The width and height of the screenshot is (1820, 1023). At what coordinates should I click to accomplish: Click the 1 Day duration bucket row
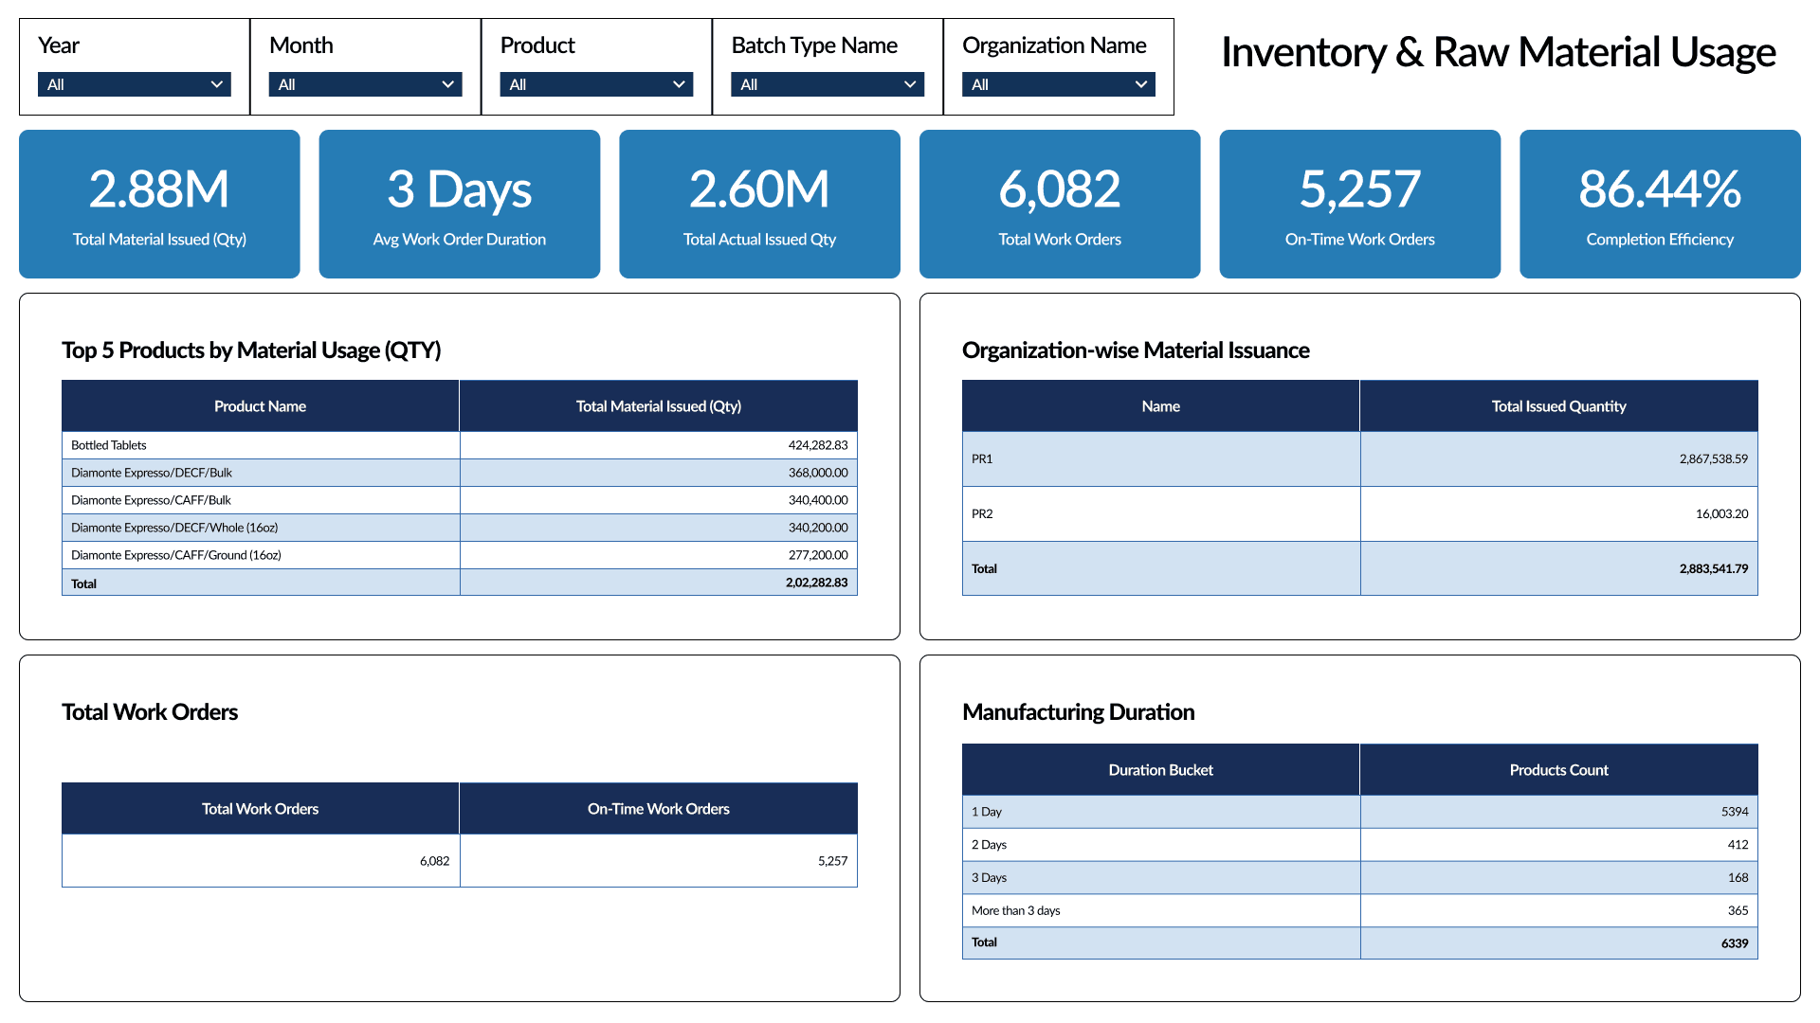[x=1160, y=811]
